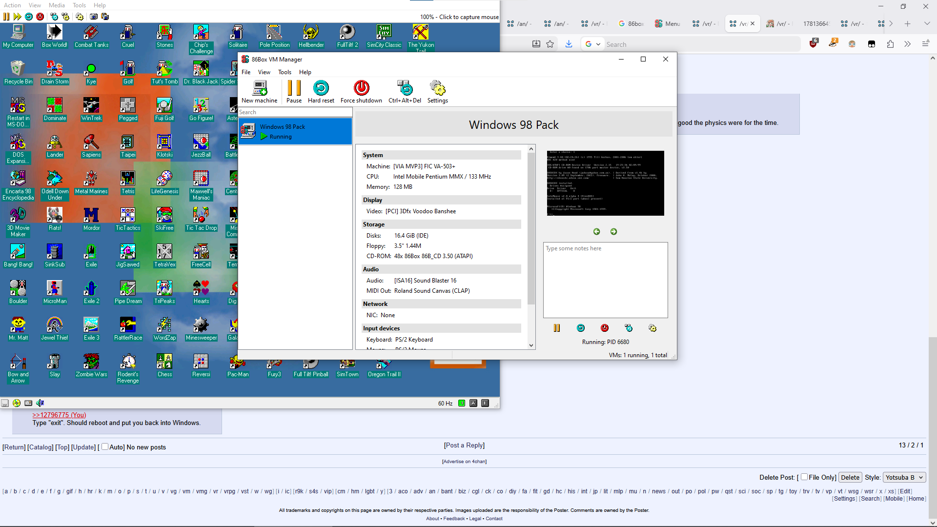Open the Yotsuba B style dropdown
Image resolution: width=937 pixels, height=527 pixels.
pos(904,477)
